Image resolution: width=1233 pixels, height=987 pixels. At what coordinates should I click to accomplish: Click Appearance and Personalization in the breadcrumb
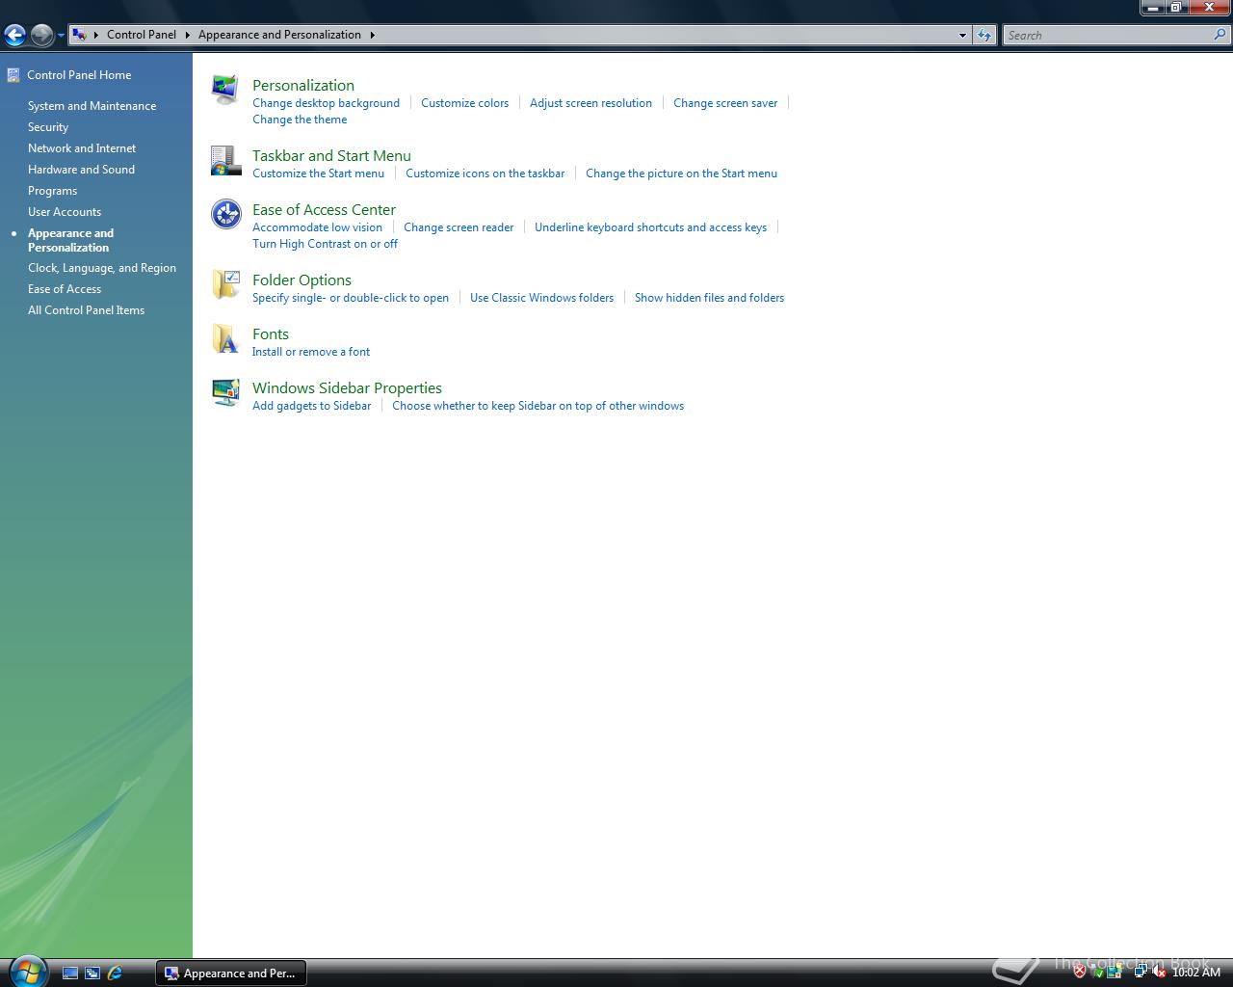[x=279, y=35]
